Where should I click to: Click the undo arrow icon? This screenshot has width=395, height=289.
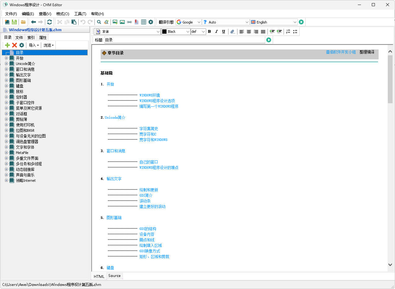[x=83, y=22]
